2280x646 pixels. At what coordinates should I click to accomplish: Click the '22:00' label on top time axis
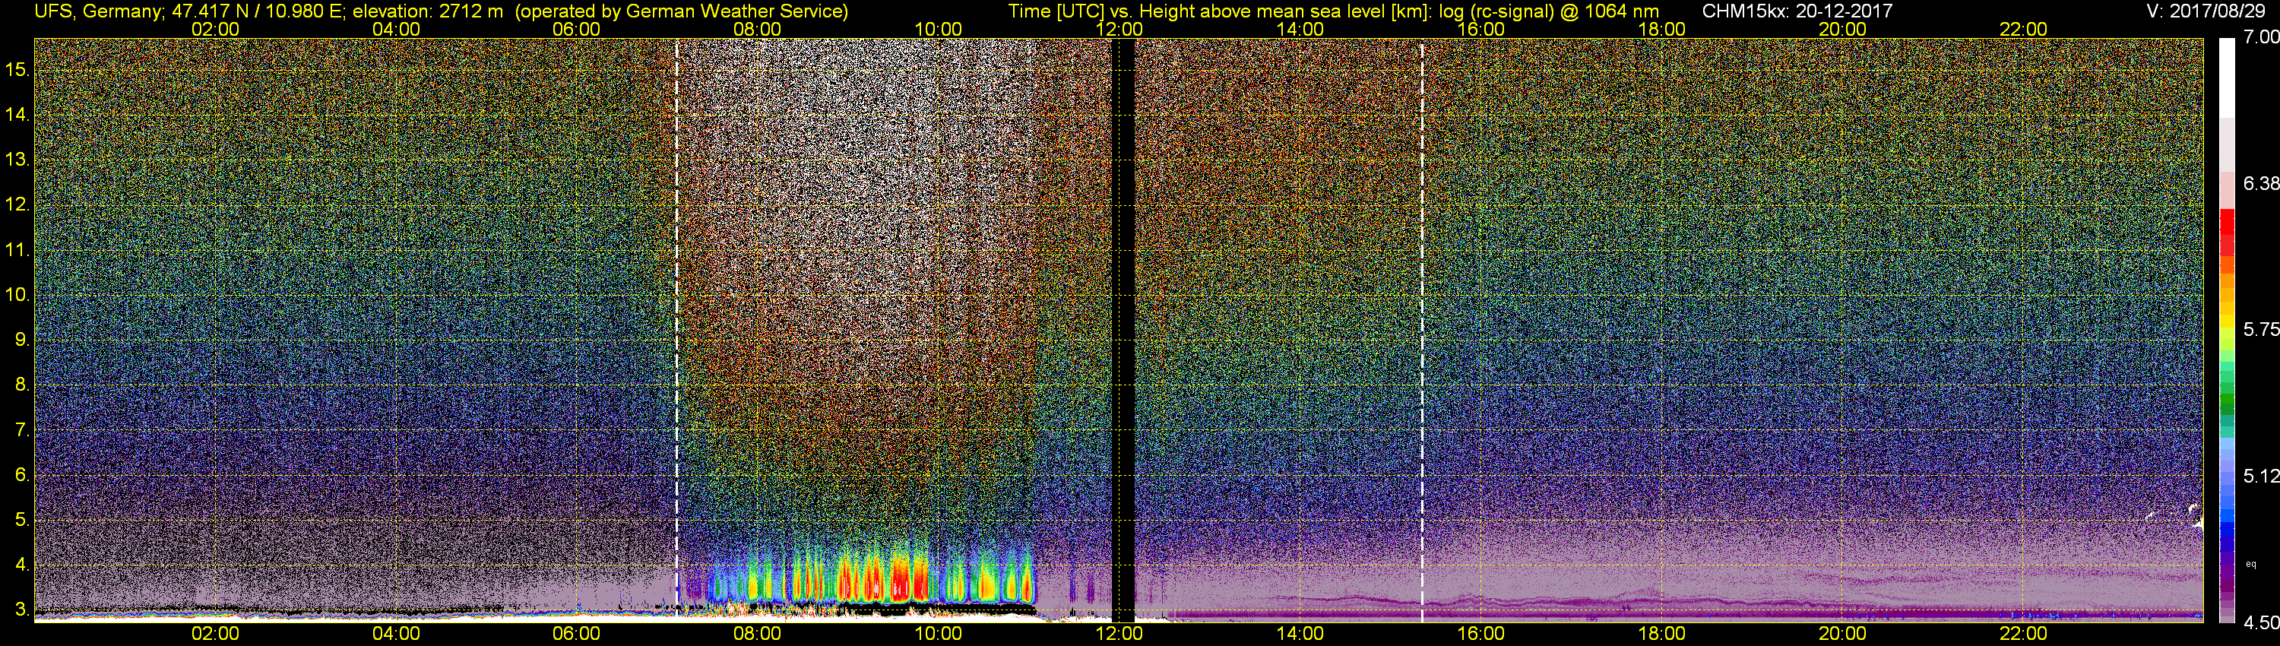pyautogui.click(x=2023, y=29)
